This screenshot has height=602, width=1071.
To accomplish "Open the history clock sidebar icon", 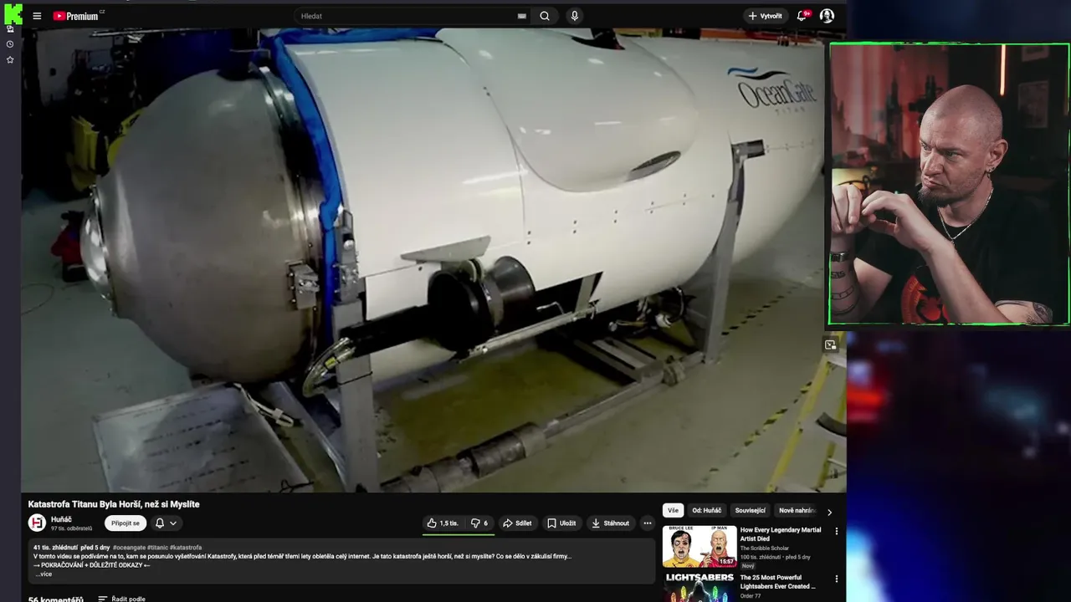I will (10, 44).
